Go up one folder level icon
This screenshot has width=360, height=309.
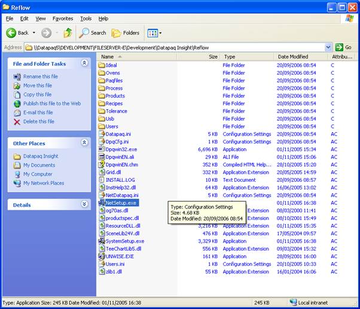pyautogui.click(x=68, y=33)
